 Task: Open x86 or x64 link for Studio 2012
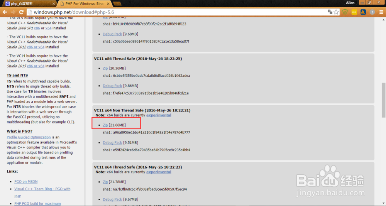[36, 47]
